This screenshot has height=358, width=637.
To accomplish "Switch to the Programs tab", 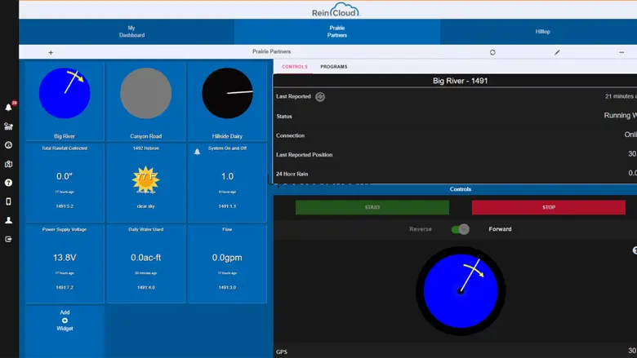I will click(x=333, y=67).
